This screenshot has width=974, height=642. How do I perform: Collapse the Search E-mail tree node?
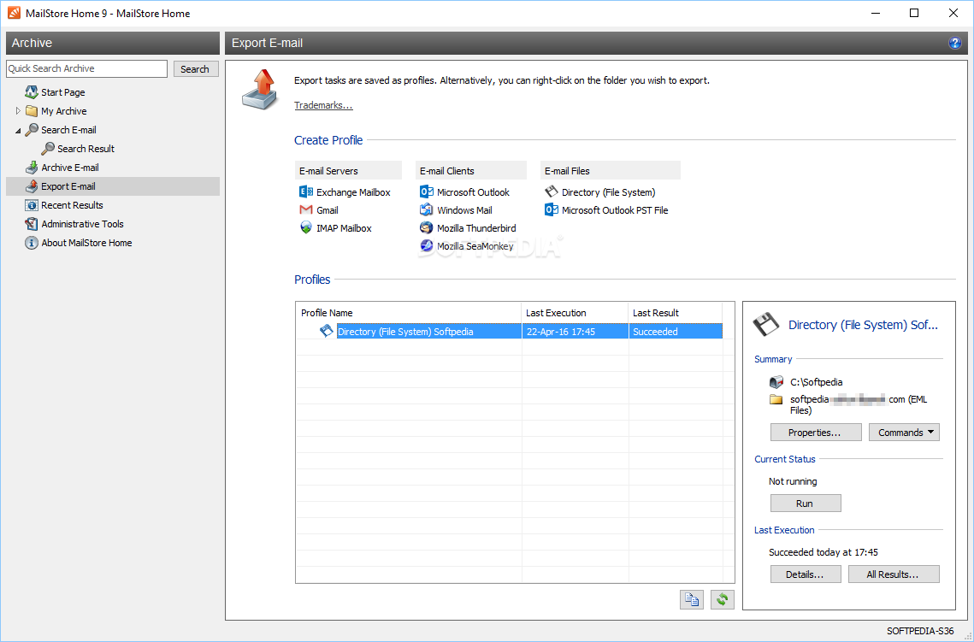[18, 131]
